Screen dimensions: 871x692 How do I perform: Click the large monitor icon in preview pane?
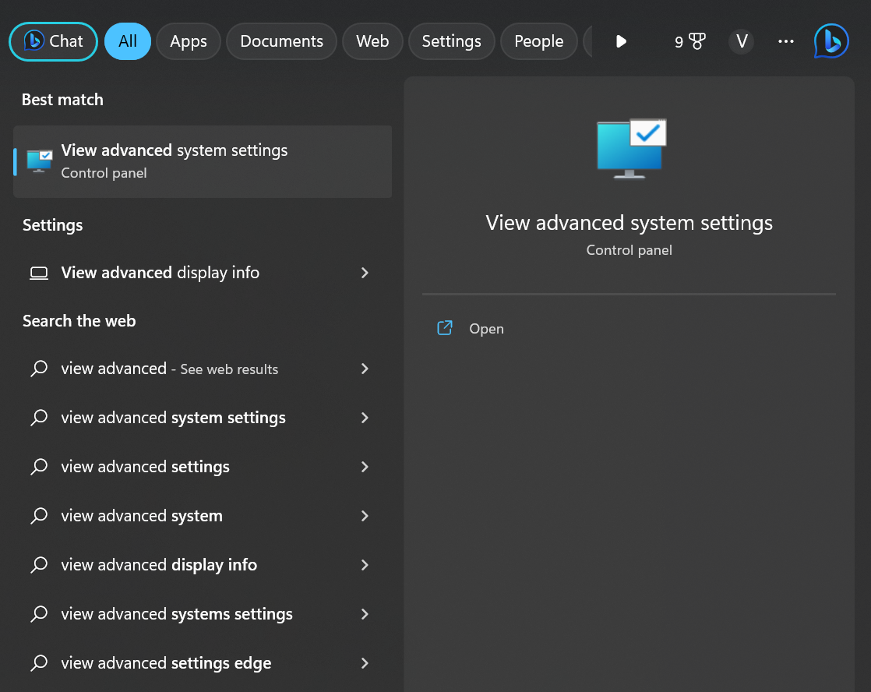point(630,149)
